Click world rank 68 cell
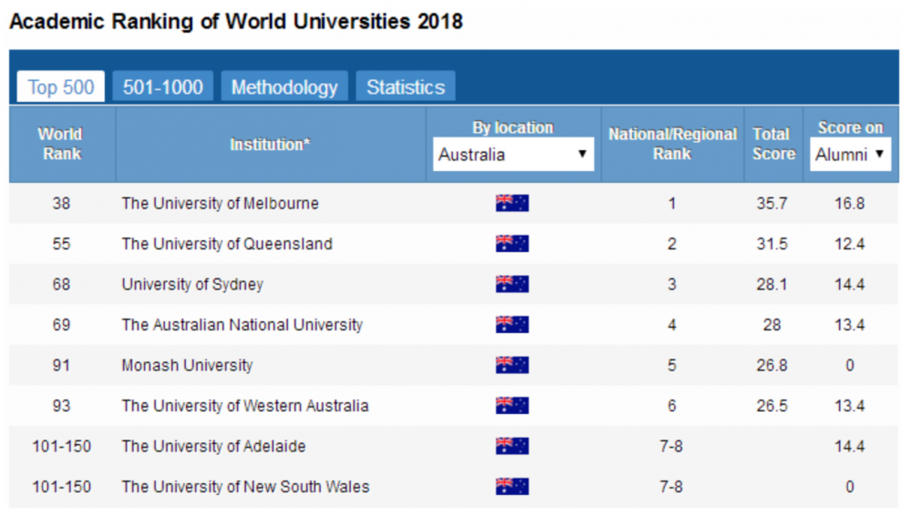 tap(61, 284)
